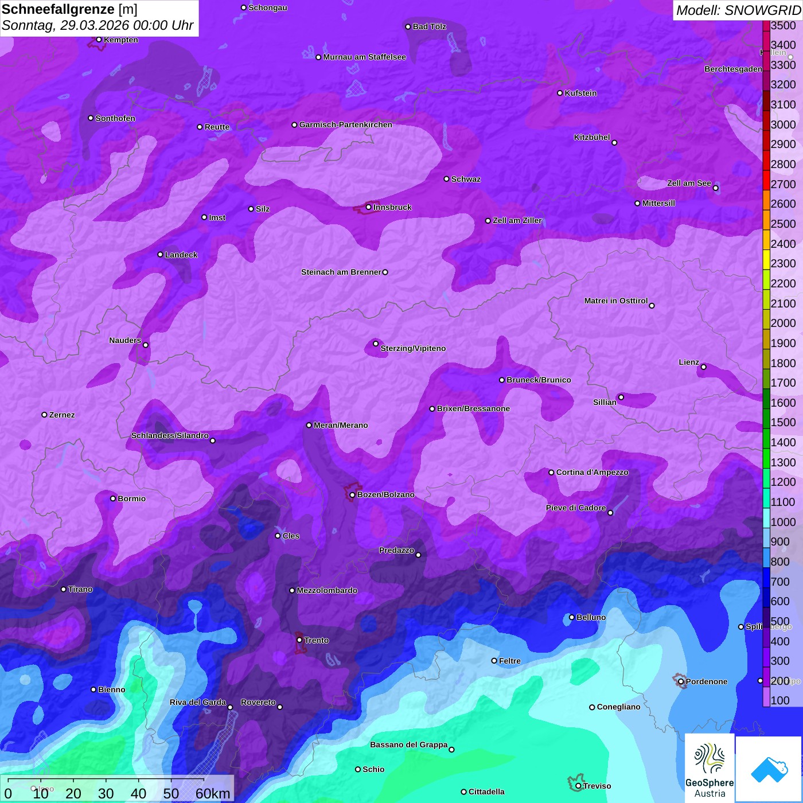This screenshot has height=803, width=803.
Task: Select the 1500 green legend swatch
Action: tap(766, 419)
